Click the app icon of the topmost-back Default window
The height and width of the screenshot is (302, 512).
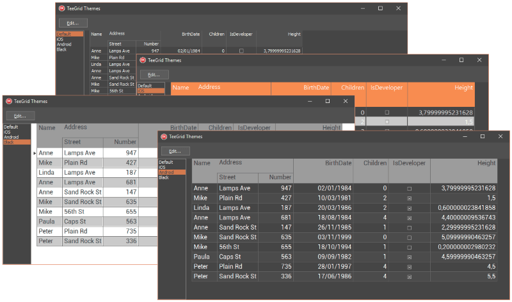tap(61, 8)
